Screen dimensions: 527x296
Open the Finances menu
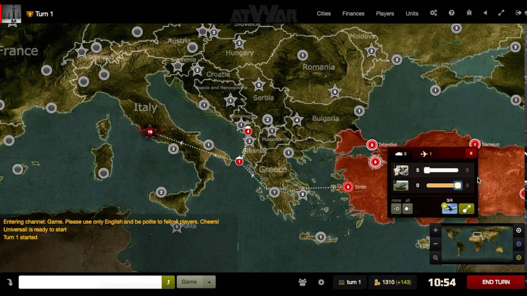pyautogui.click(x=353, y=14)
